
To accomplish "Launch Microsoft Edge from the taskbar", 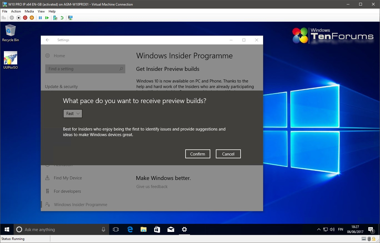I will pos(130,229).
